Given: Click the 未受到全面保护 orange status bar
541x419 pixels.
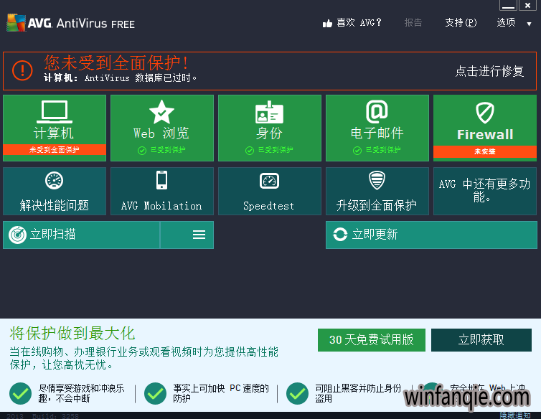Looking at the screenshot, I should point(55,150).
